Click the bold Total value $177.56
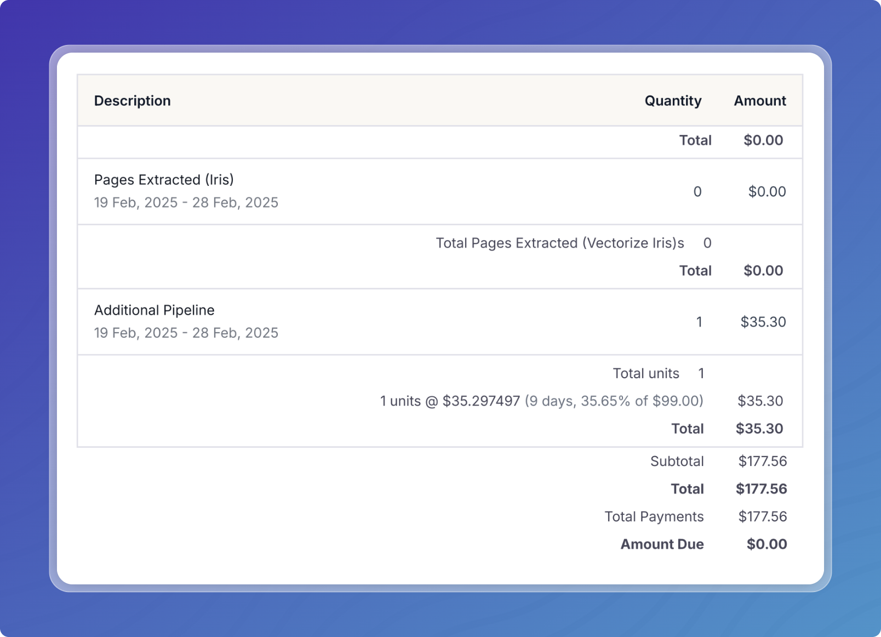 [x=762, y=489]
